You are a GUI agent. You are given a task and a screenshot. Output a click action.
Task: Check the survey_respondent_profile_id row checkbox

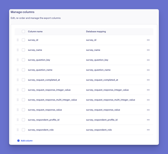24,120
